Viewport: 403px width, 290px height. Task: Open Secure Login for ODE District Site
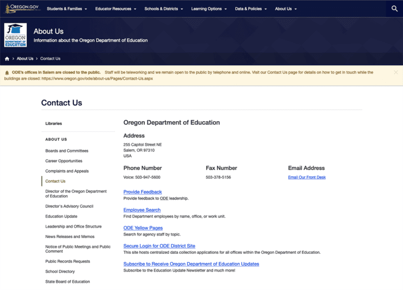click(x=159, y=246)
